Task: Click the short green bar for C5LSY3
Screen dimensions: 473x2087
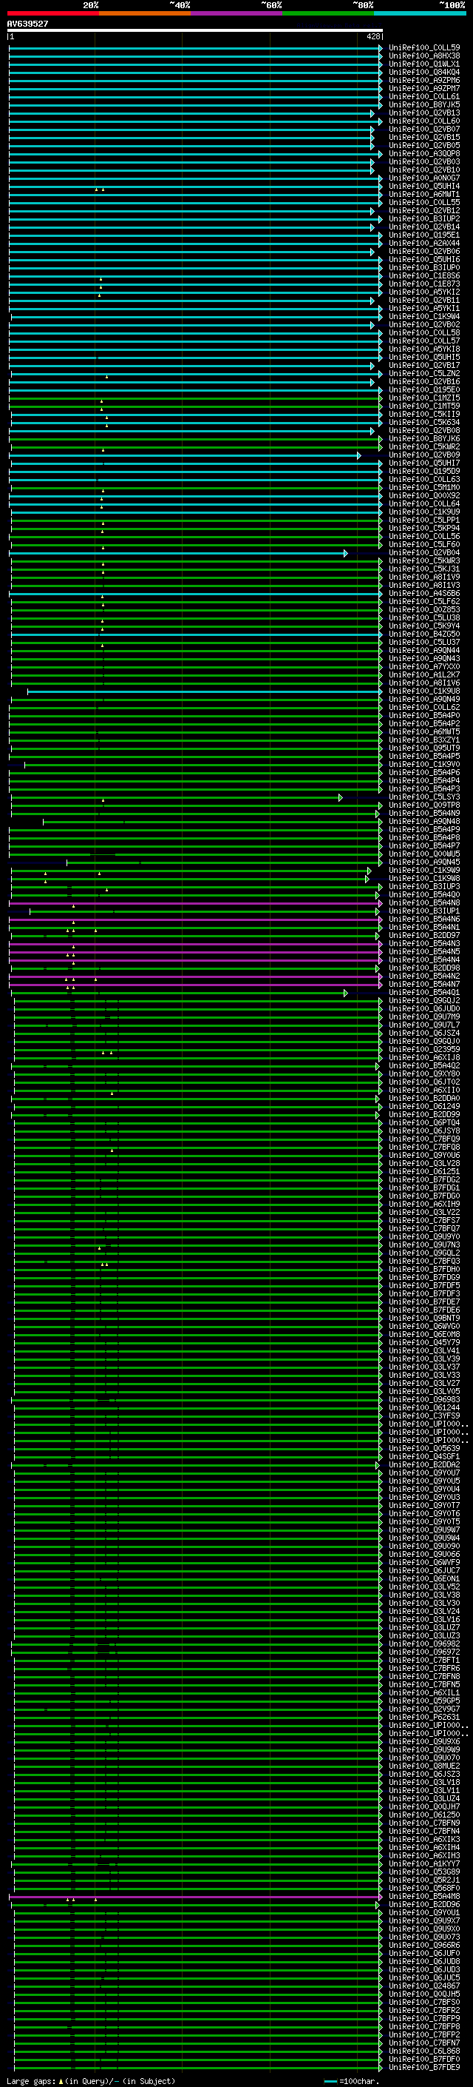Action: [x=177, y=798]
